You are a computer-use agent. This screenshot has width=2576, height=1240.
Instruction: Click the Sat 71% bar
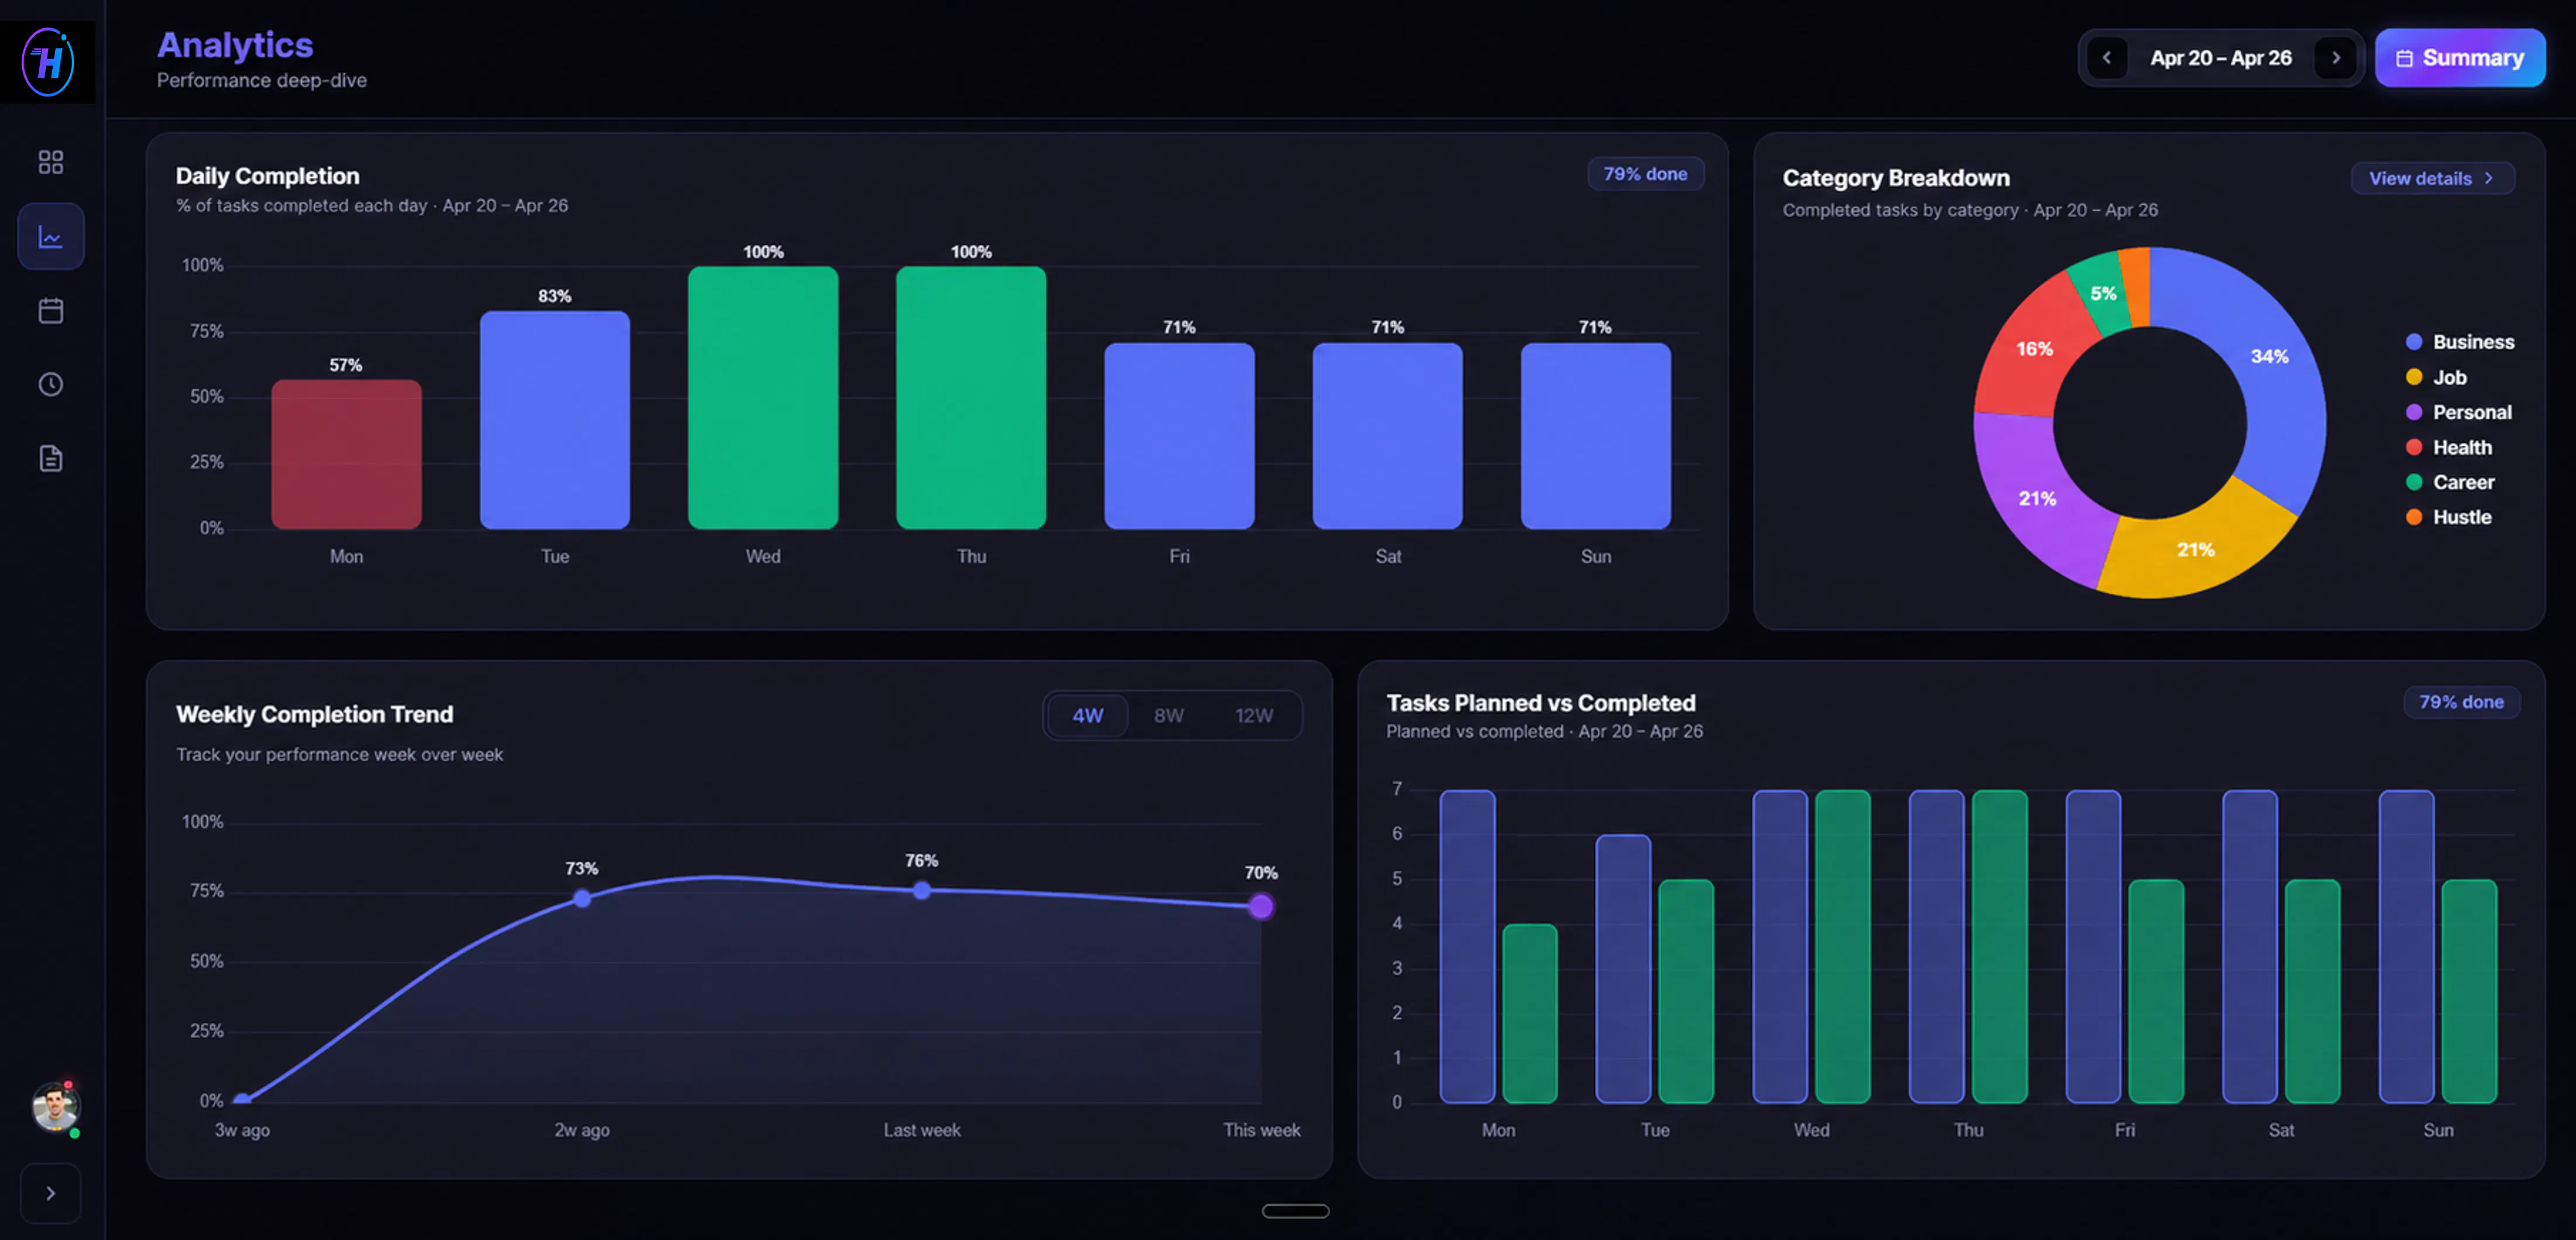1387,435
